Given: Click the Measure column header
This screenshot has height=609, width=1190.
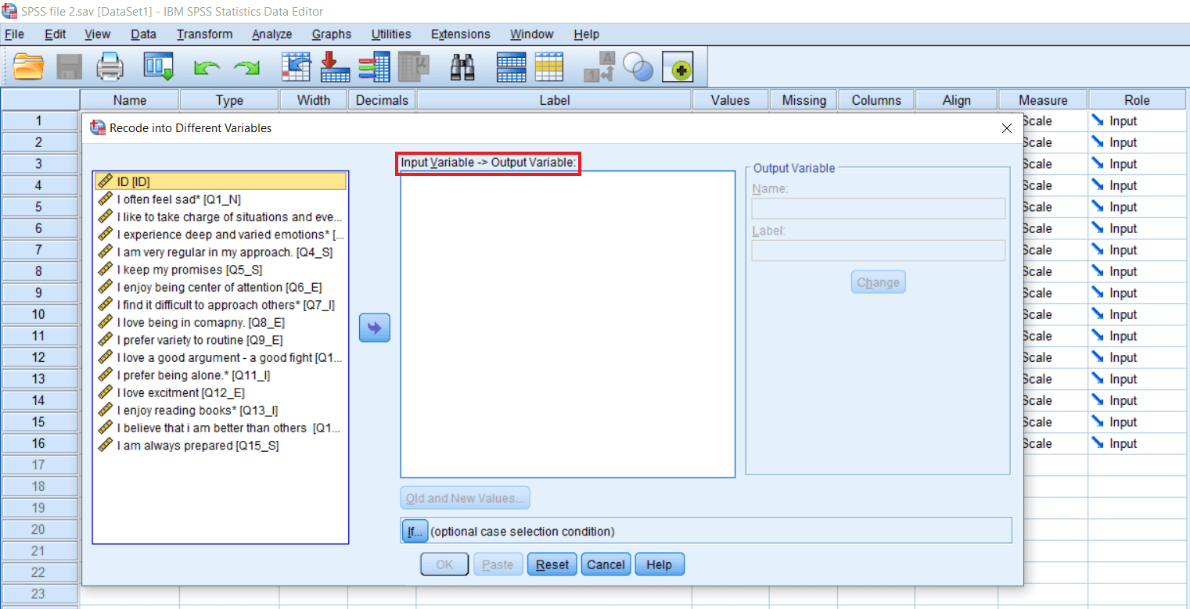Looking at the screenshot, I should click(1043, 100).
